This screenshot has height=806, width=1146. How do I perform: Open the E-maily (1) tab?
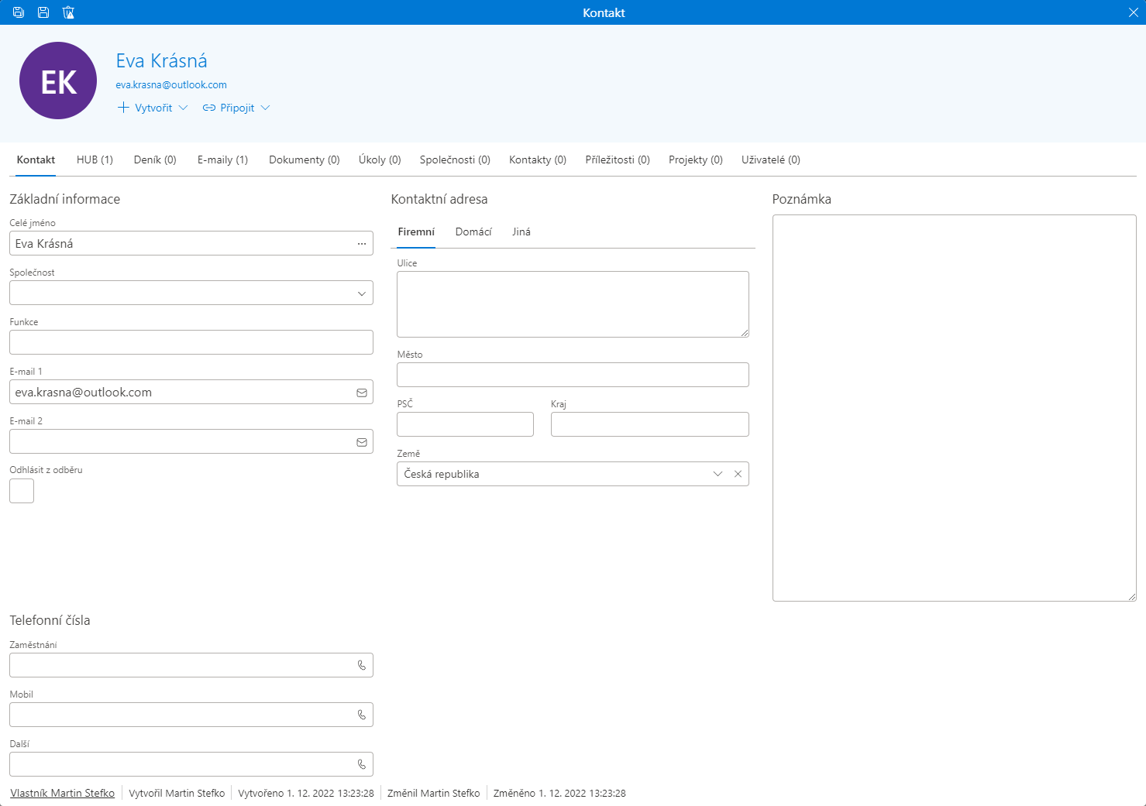tap(222, 159)
